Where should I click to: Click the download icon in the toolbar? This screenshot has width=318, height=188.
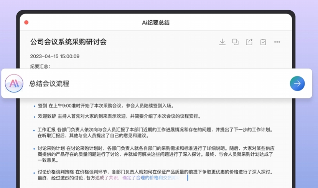(x=222, y=42)
